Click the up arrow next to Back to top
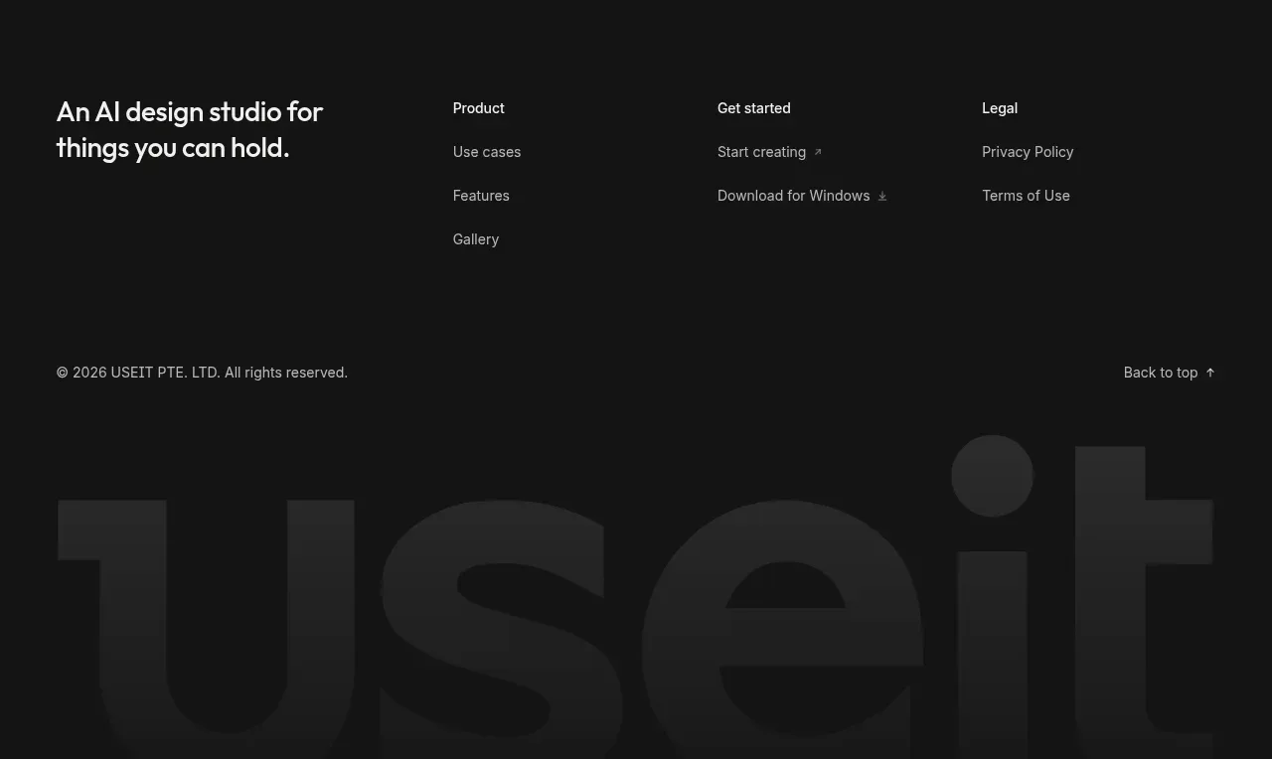The height and width of the screenshot is (759, 1272). pyautogui.click(x=1209, y=373)
